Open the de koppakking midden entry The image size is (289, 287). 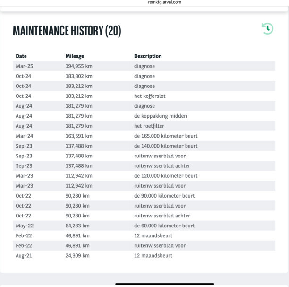160,116
